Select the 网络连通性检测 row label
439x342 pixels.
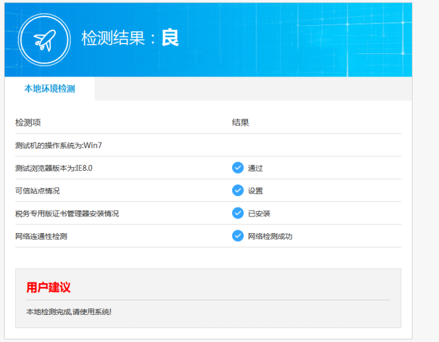click(41, 236)
